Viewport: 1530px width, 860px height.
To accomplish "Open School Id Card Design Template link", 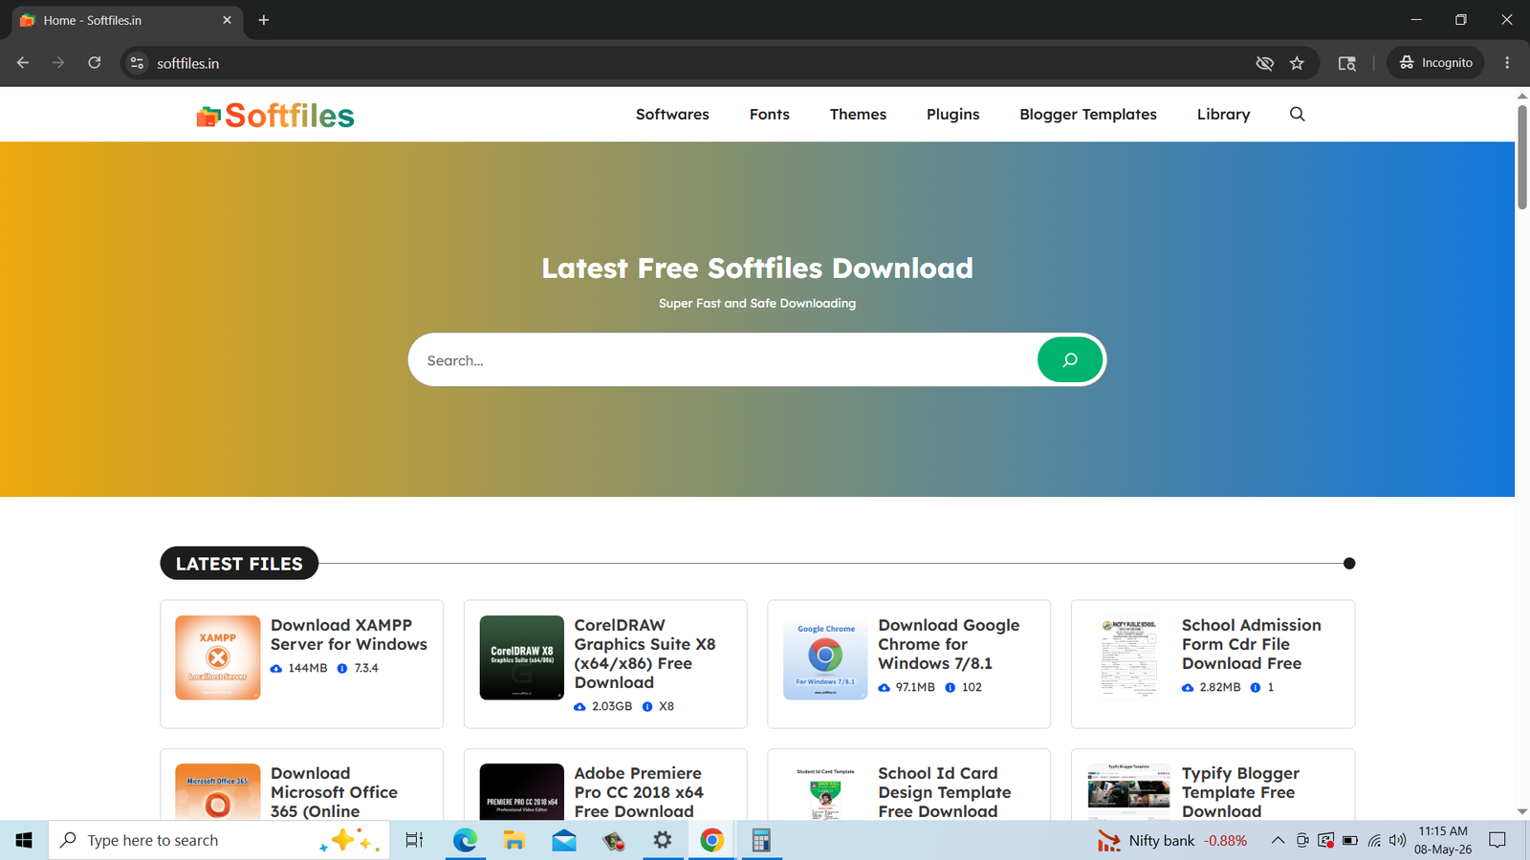I will [x=945, y=792].
